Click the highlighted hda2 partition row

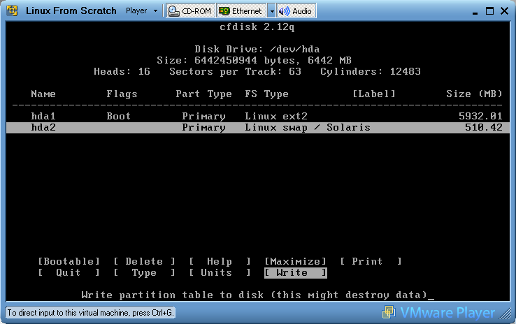pyautogui.click(x=258, y=128)
